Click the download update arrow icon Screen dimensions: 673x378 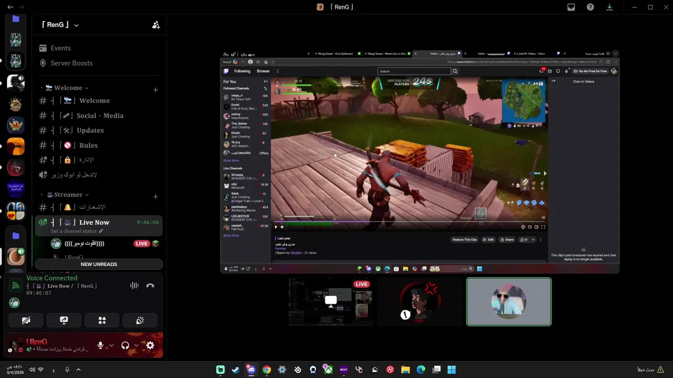tap(609, 7)
